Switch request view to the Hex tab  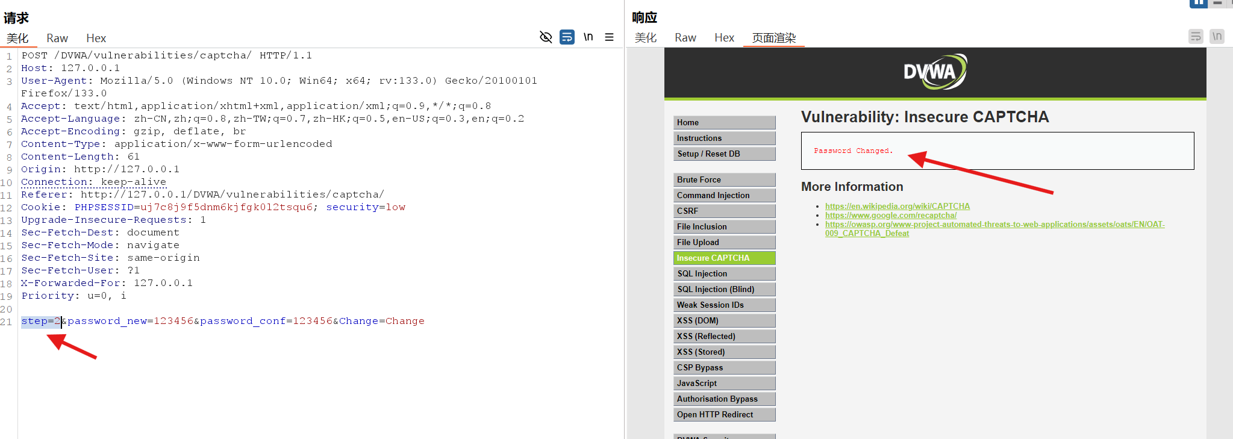pyautogui.click(x=96, y=39)
